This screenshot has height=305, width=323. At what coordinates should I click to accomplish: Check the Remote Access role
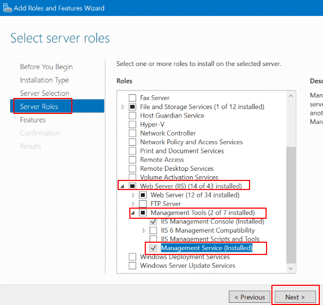(132, 160)
